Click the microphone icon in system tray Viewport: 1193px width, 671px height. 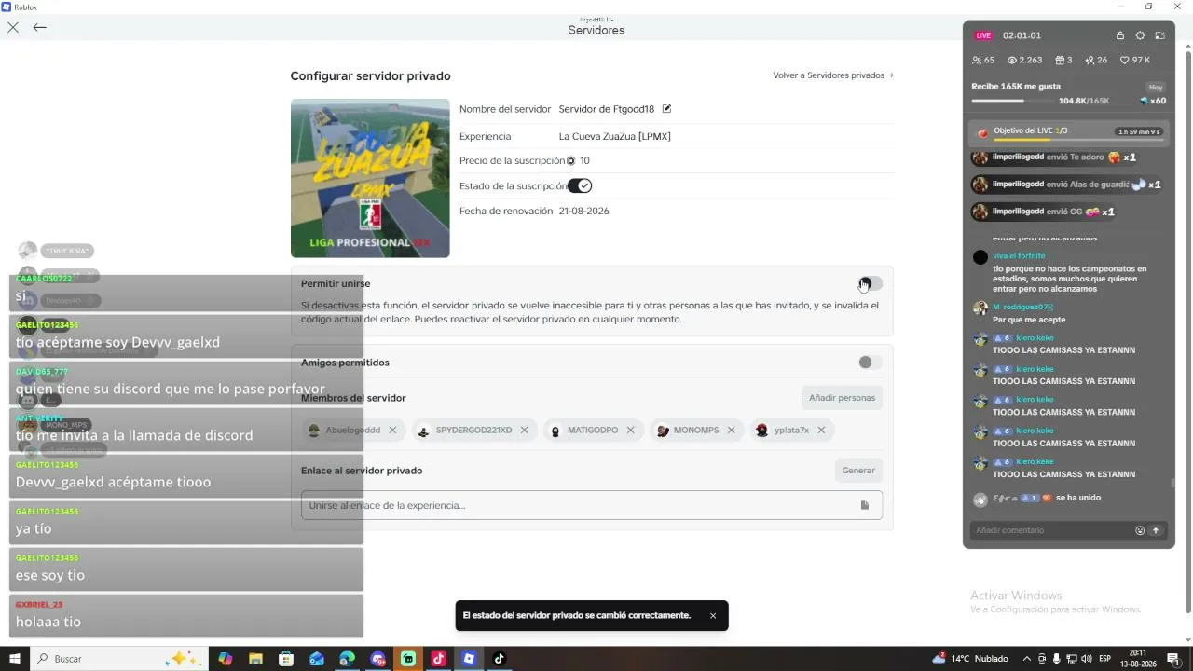pyautogui.click(x=1057, y=659)
